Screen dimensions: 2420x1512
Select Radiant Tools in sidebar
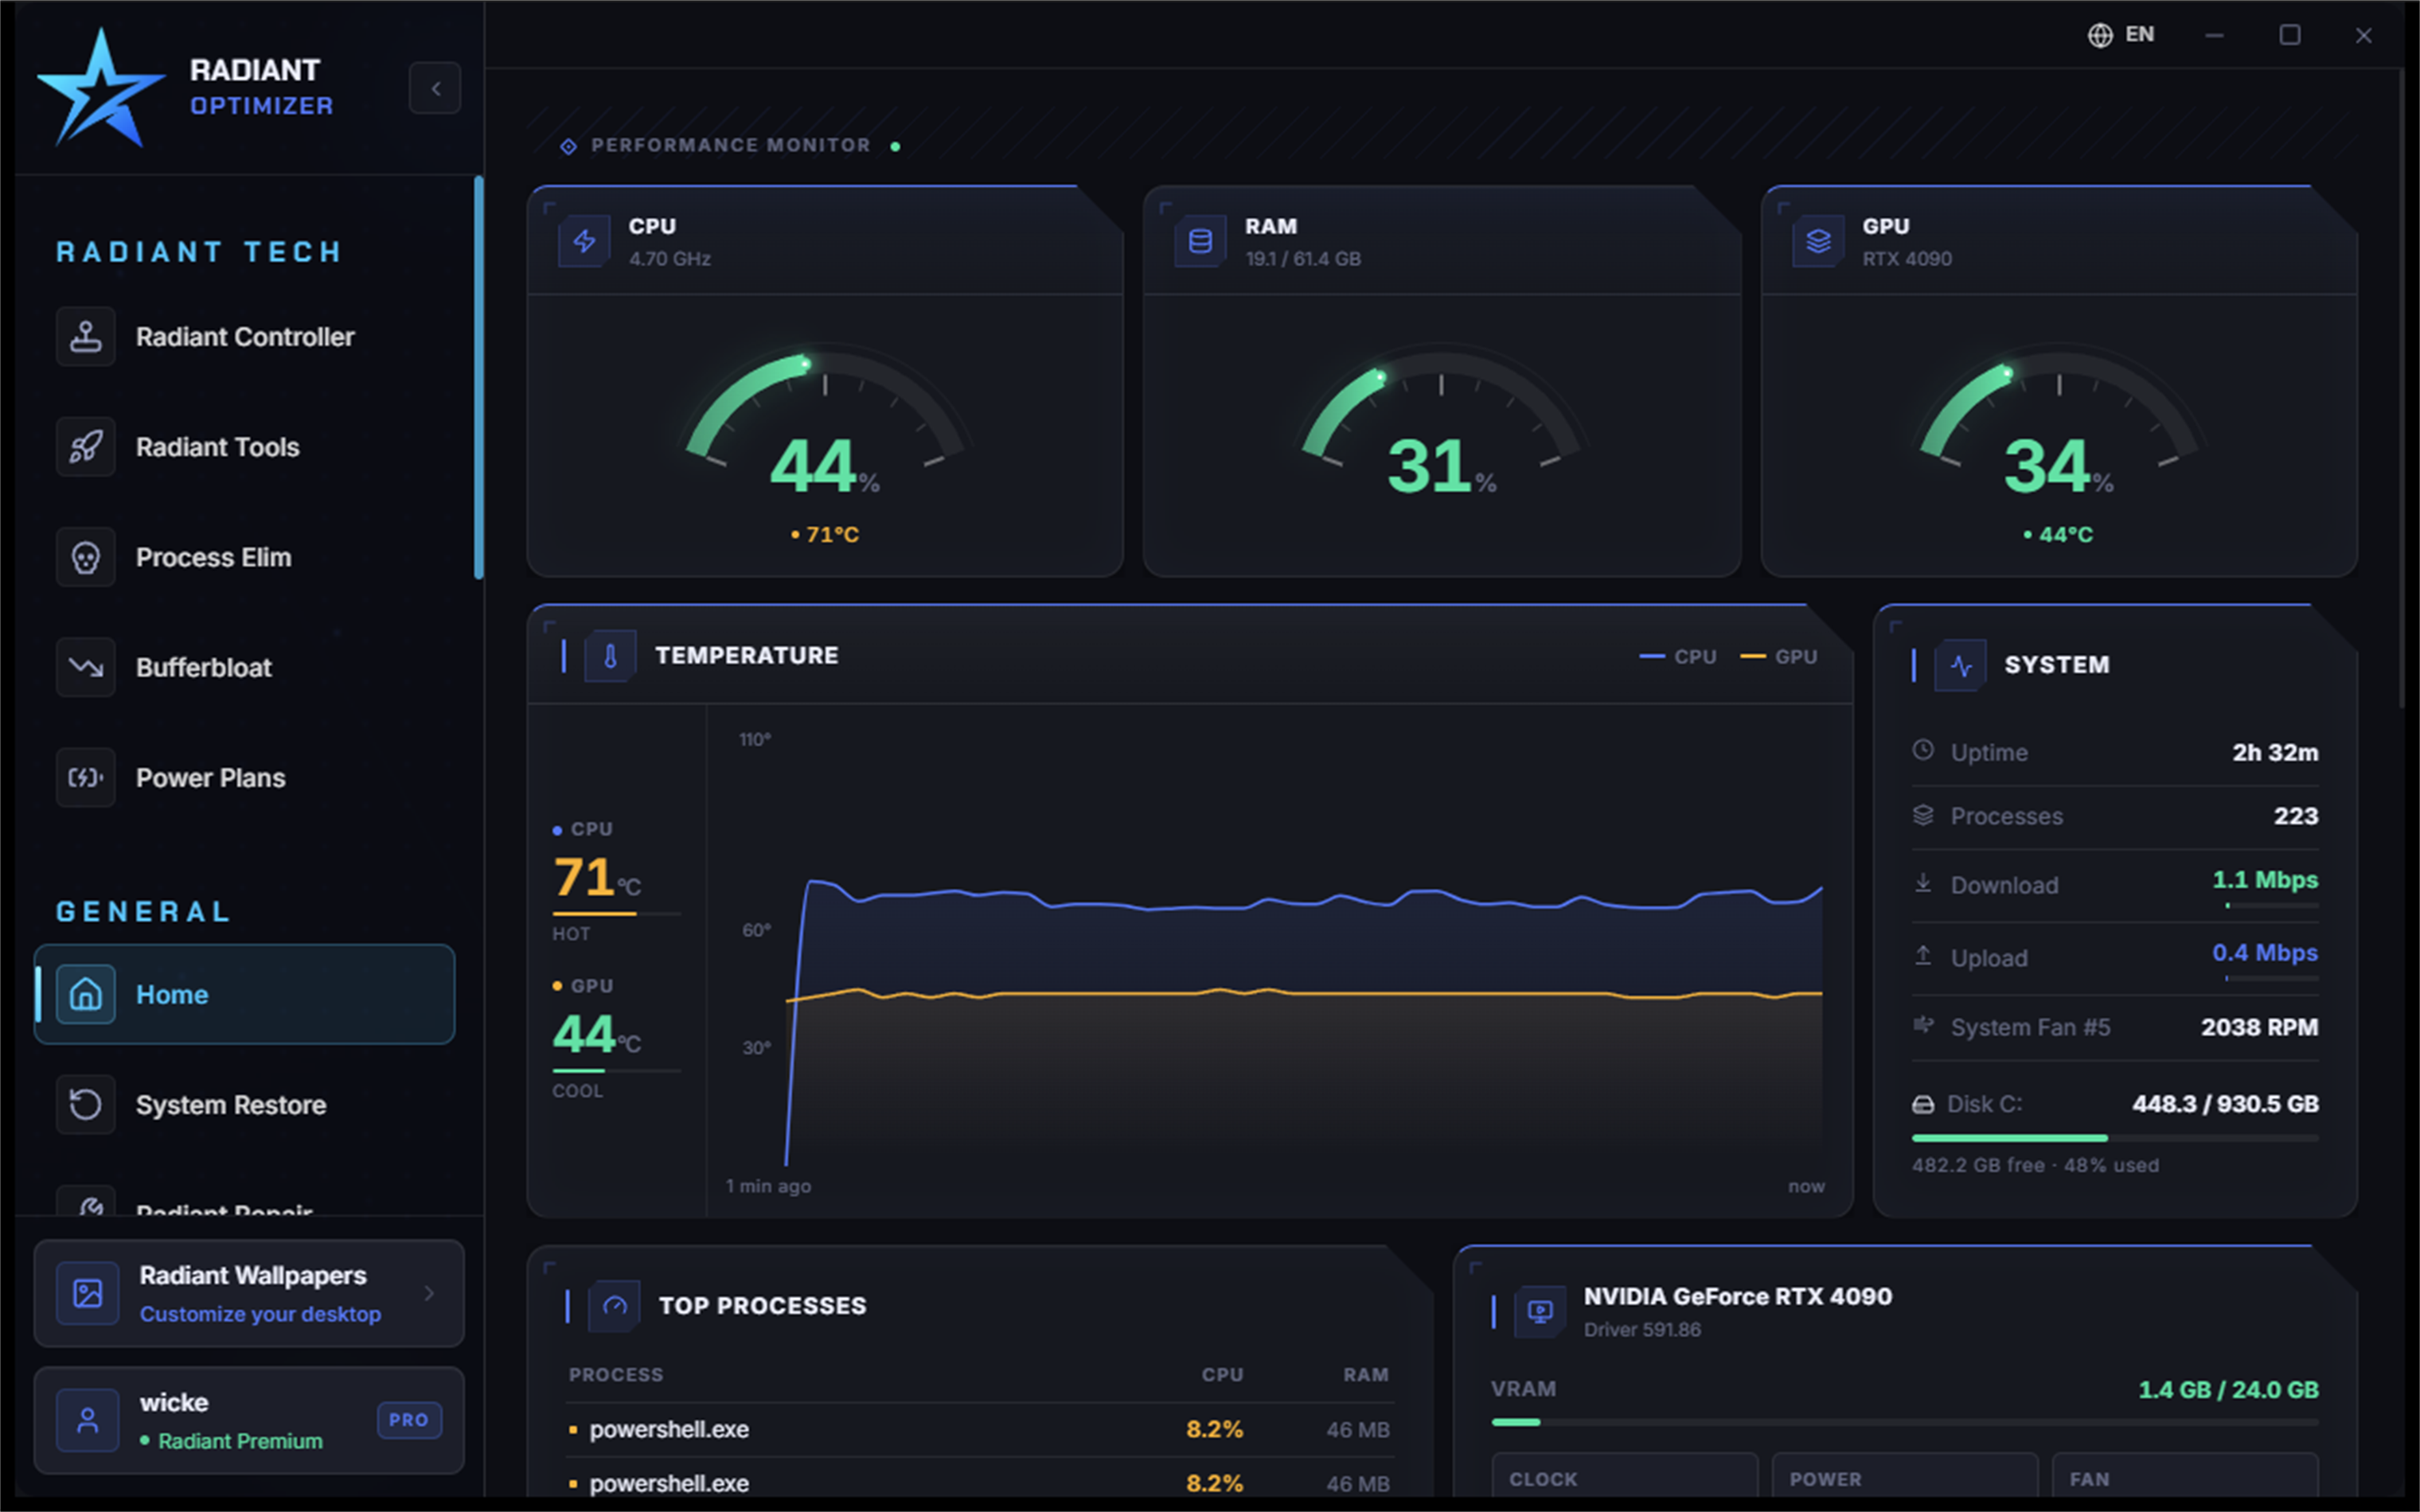pyautogui.click(x=245, y=447)
